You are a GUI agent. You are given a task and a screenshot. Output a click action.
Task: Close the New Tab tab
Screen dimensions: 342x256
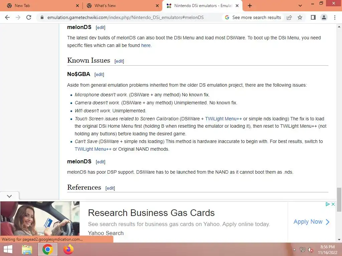(x=77, y=6)
